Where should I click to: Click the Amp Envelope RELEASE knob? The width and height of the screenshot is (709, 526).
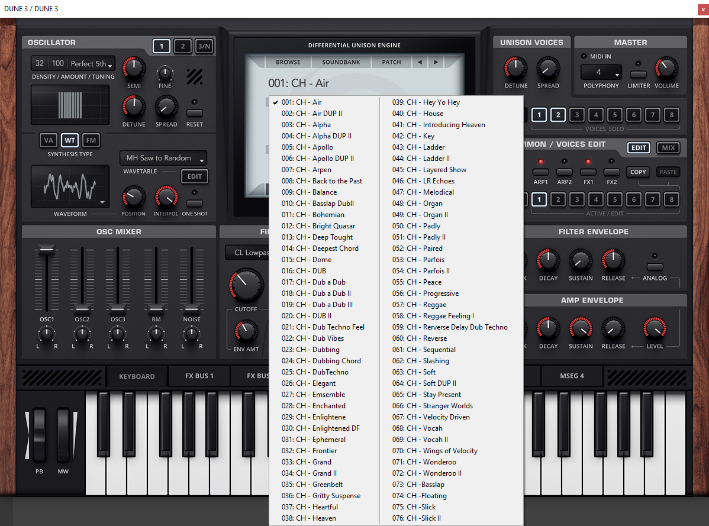[x=613, y=328]
